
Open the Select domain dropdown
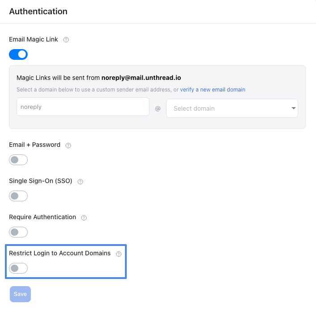pos(232,108)
